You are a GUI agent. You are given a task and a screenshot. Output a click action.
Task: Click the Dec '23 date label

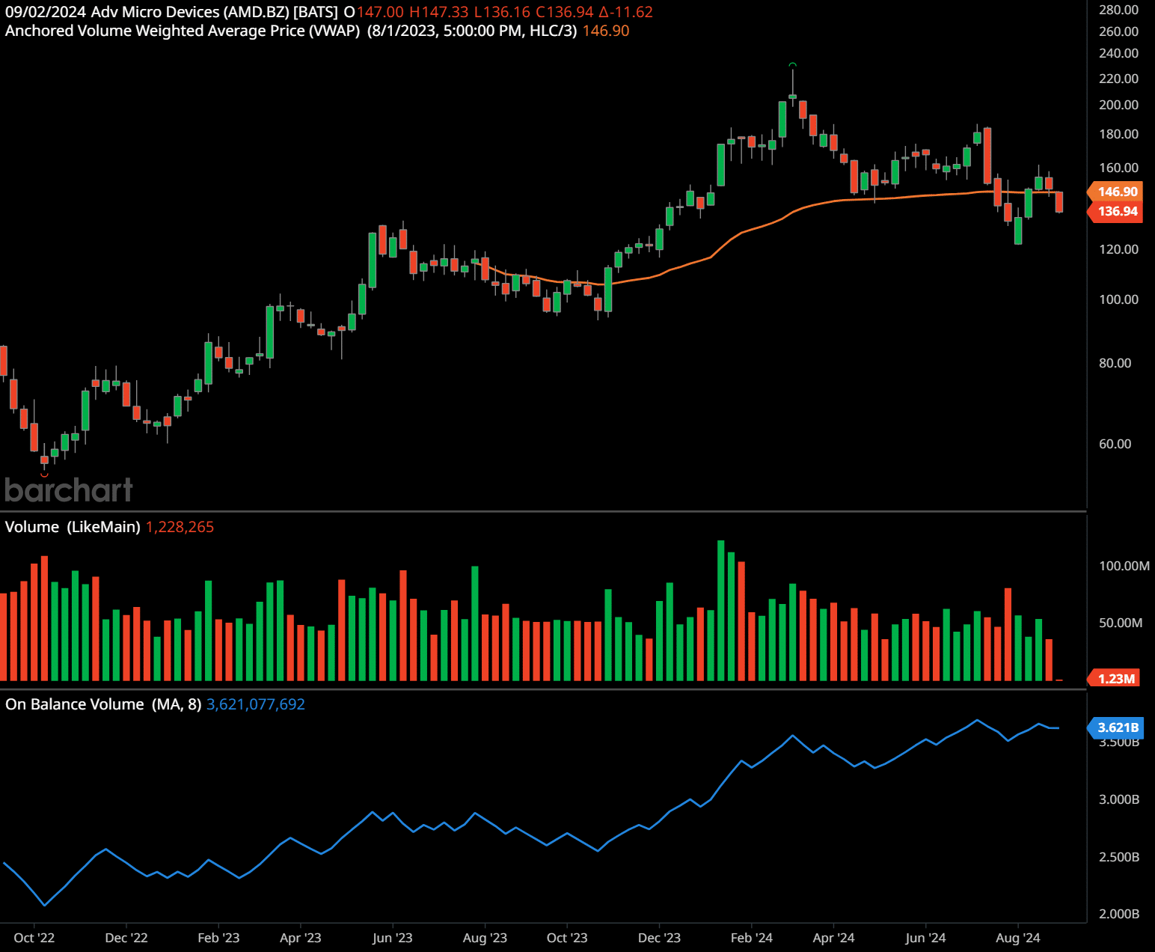pos(659,938)
